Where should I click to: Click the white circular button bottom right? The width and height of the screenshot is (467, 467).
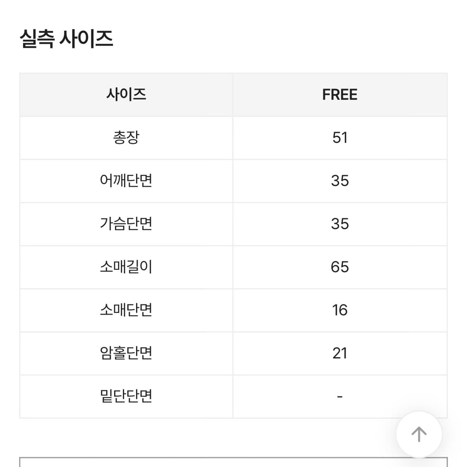click(418, 434)
